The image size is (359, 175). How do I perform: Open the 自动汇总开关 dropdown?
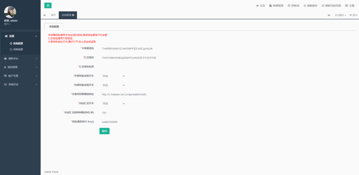(113, 104)
